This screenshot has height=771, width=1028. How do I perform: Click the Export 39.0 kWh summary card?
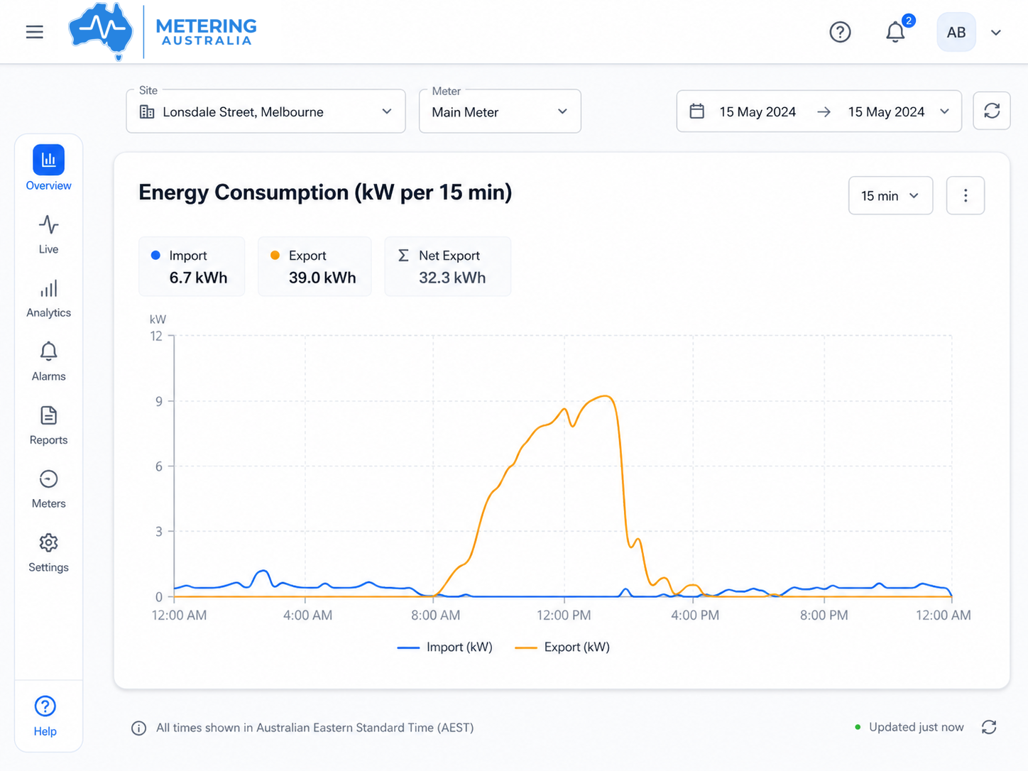tap(315, 266)
